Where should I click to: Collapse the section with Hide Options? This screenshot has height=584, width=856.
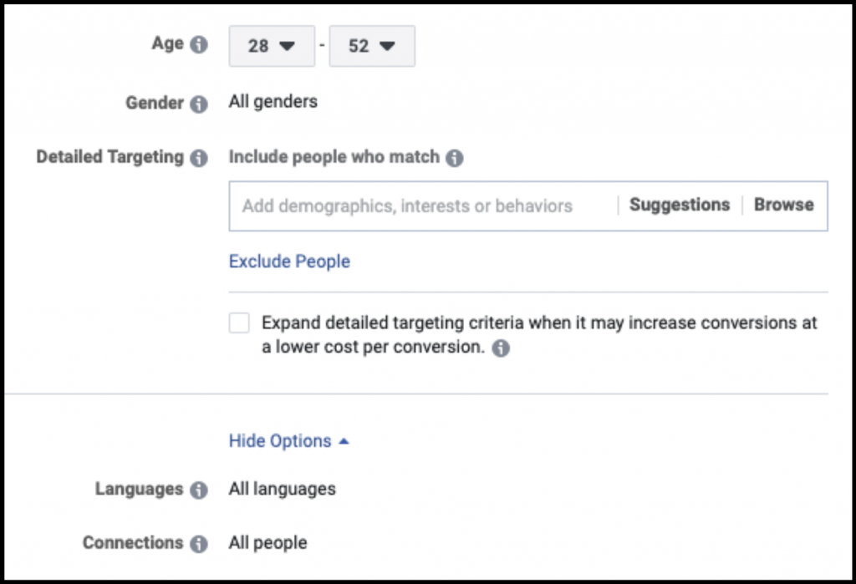click(x=288, y=441)
